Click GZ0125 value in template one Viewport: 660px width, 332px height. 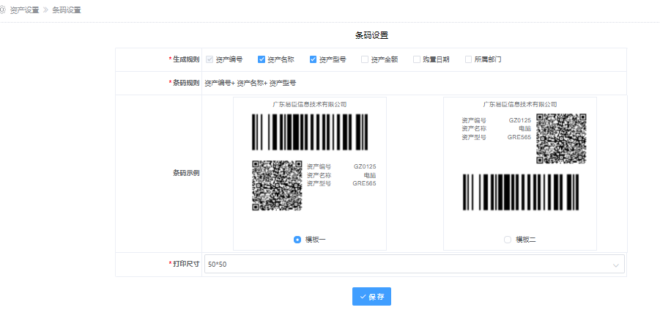365,166
